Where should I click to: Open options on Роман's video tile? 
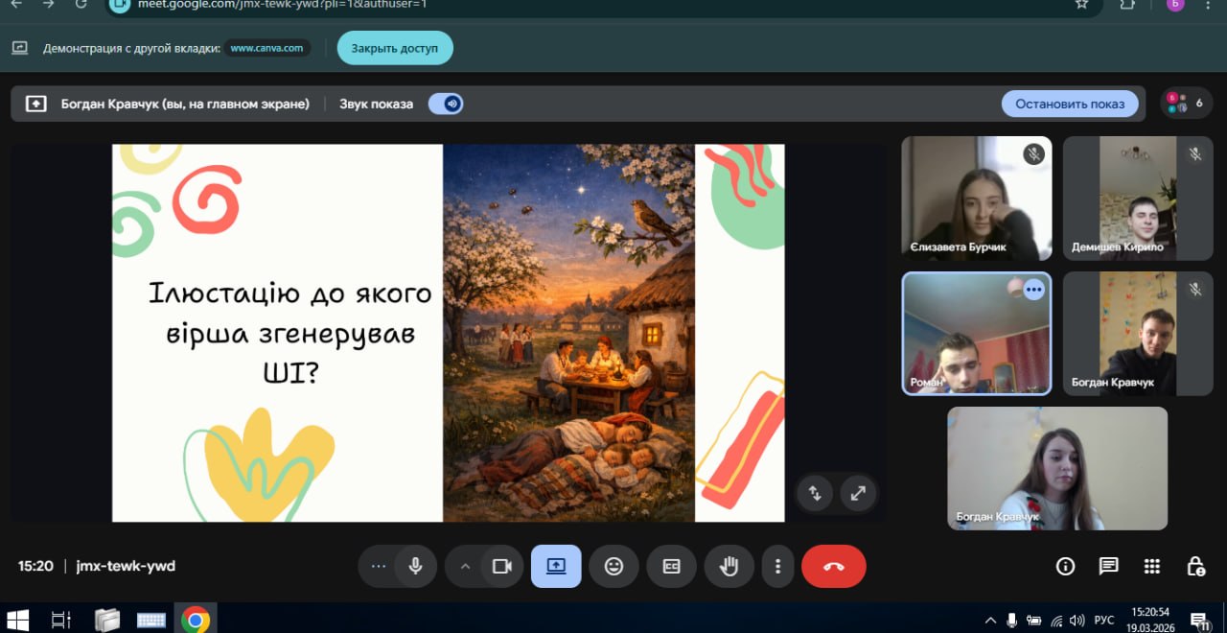pyautogui.click(x=1033, y=289)
